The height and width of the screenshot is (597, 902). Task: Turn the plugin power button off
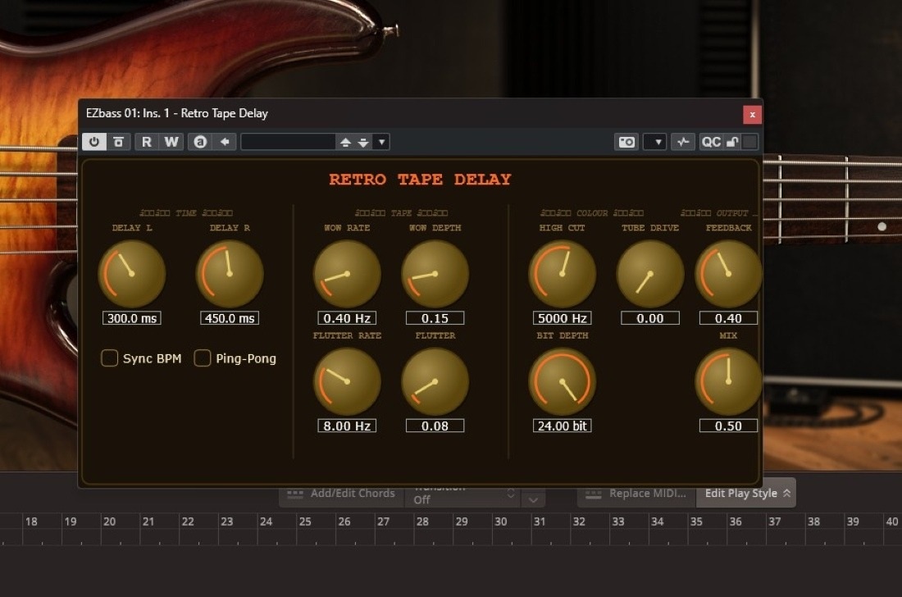click(x=94, y=141)
